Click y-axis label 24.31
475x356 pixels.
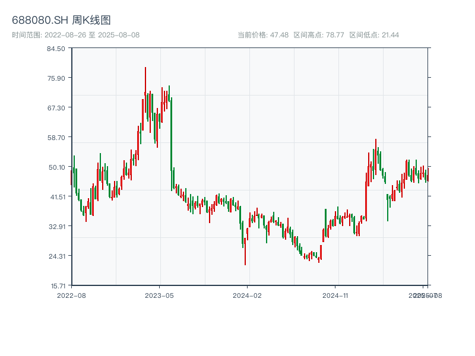(57, 256)
